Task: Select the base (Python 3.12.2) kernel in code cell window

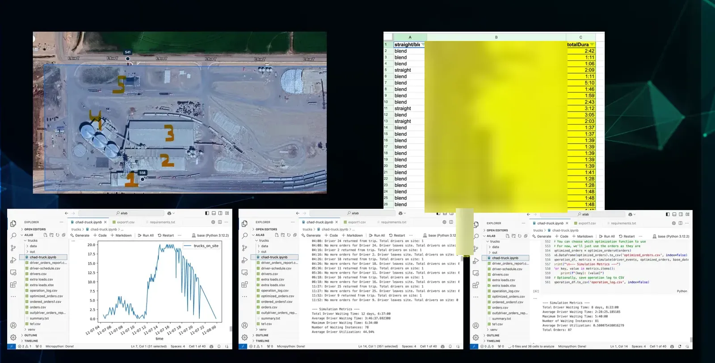Action: [671, 236]
